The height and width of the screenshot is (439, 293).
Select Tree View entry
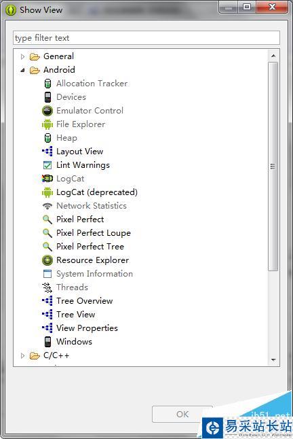(x=76, y=315)
